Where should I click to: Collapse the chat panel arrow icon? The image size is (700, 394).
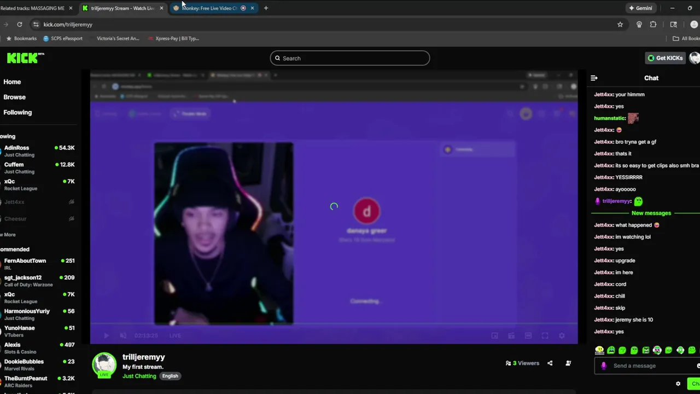coord(594,78)
